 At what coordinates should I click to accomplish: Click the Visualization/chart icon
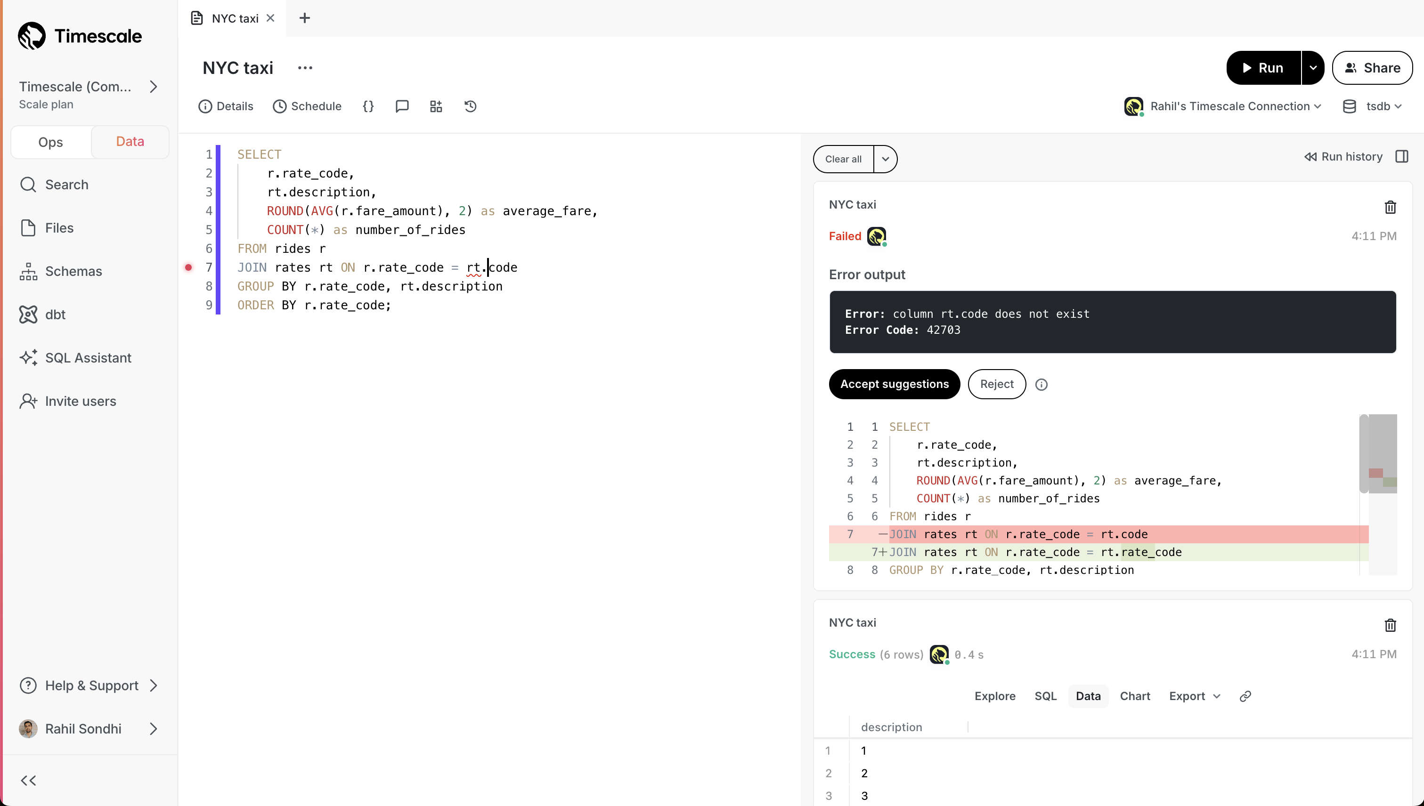coord(1134,696)
